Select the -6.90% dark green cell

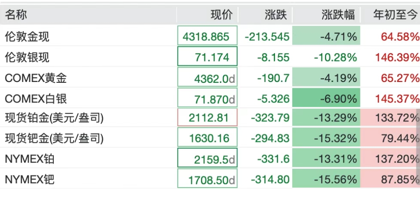click(326, 99)
